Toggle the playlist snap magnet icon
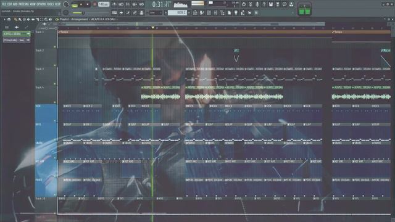The width and height of the screenshot is (395, 222). click(x=9, y=19)
